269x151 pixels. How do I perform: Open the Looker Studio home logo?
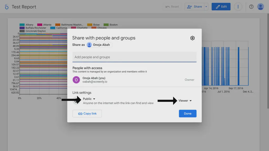click(x=7, y=7)
